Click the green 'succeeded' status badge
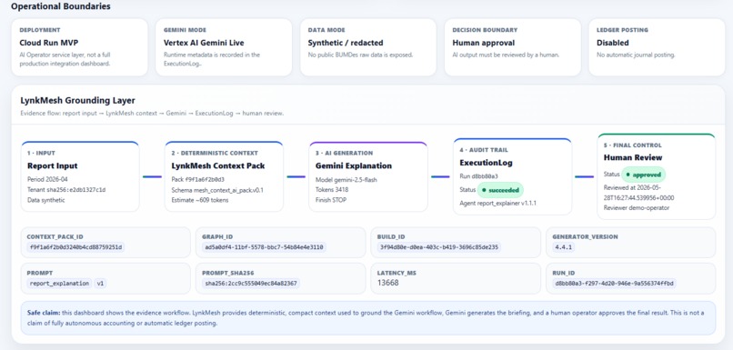Image resolution: width=733 pixels, height=350 pixels. pyautogui.click(x=500, y=190)
